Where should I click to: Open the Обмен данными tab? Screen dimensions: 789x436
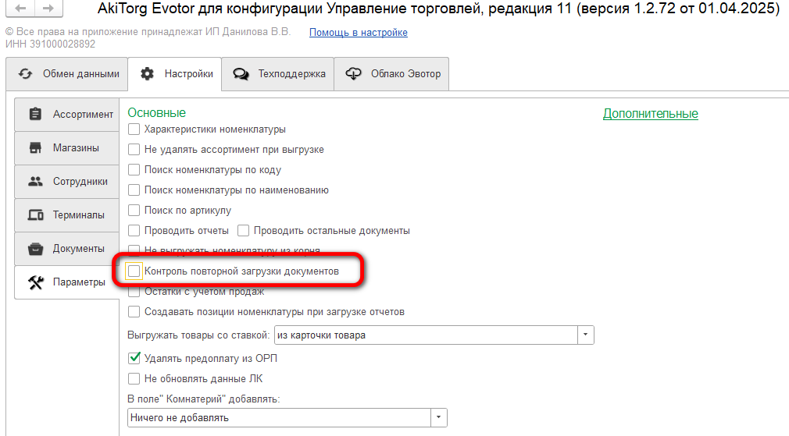point(67,74)
